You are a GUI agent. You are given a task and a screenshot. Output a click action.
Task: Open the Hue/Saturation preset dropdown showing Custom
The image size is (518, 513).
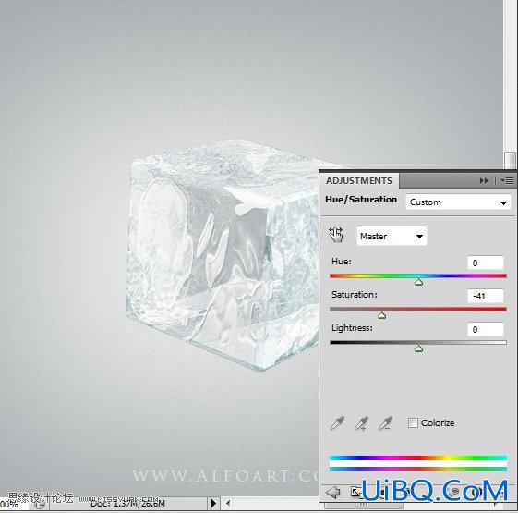(x=458, y=202)
